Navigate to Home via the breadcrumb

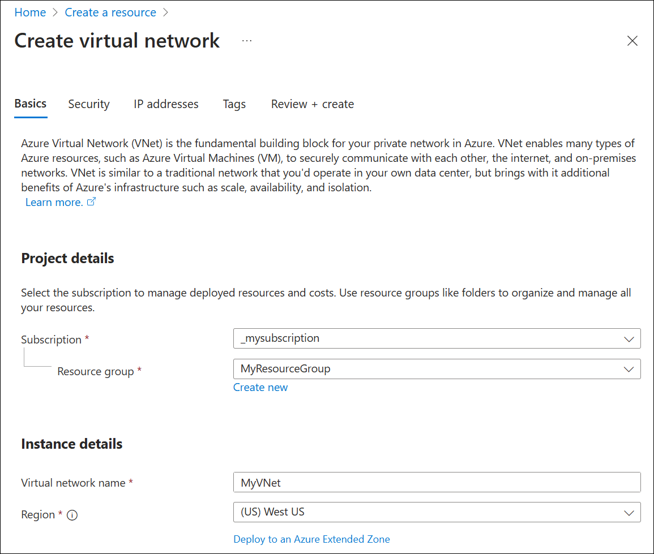coord(30,12)
